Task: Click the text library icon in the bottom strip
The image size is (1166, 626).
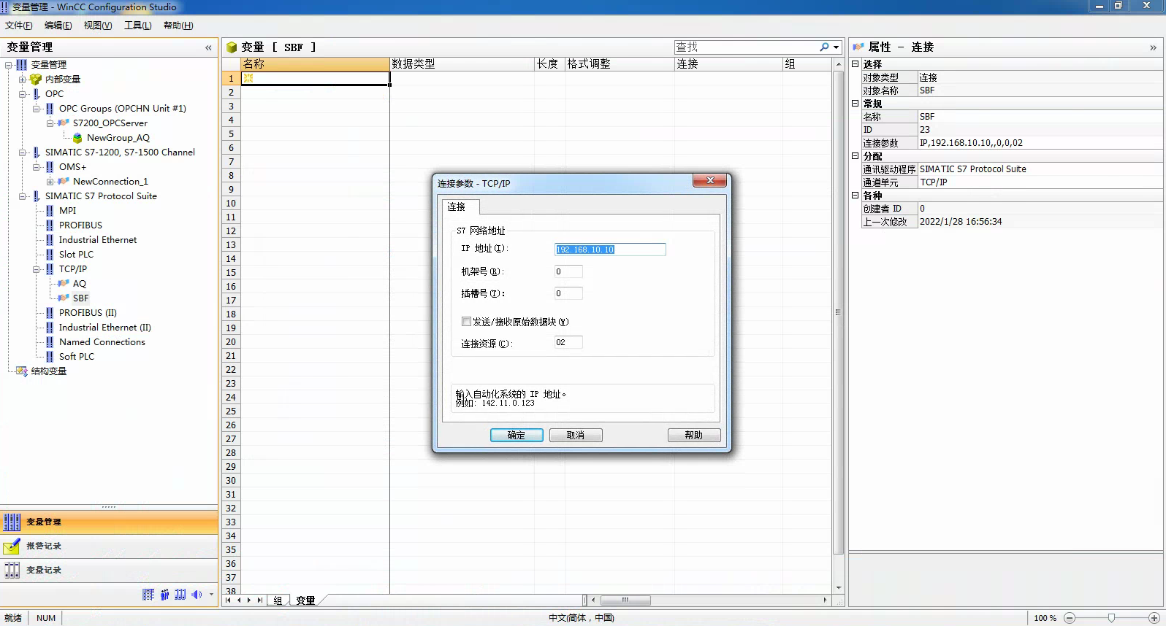Action: coord(148,595)
